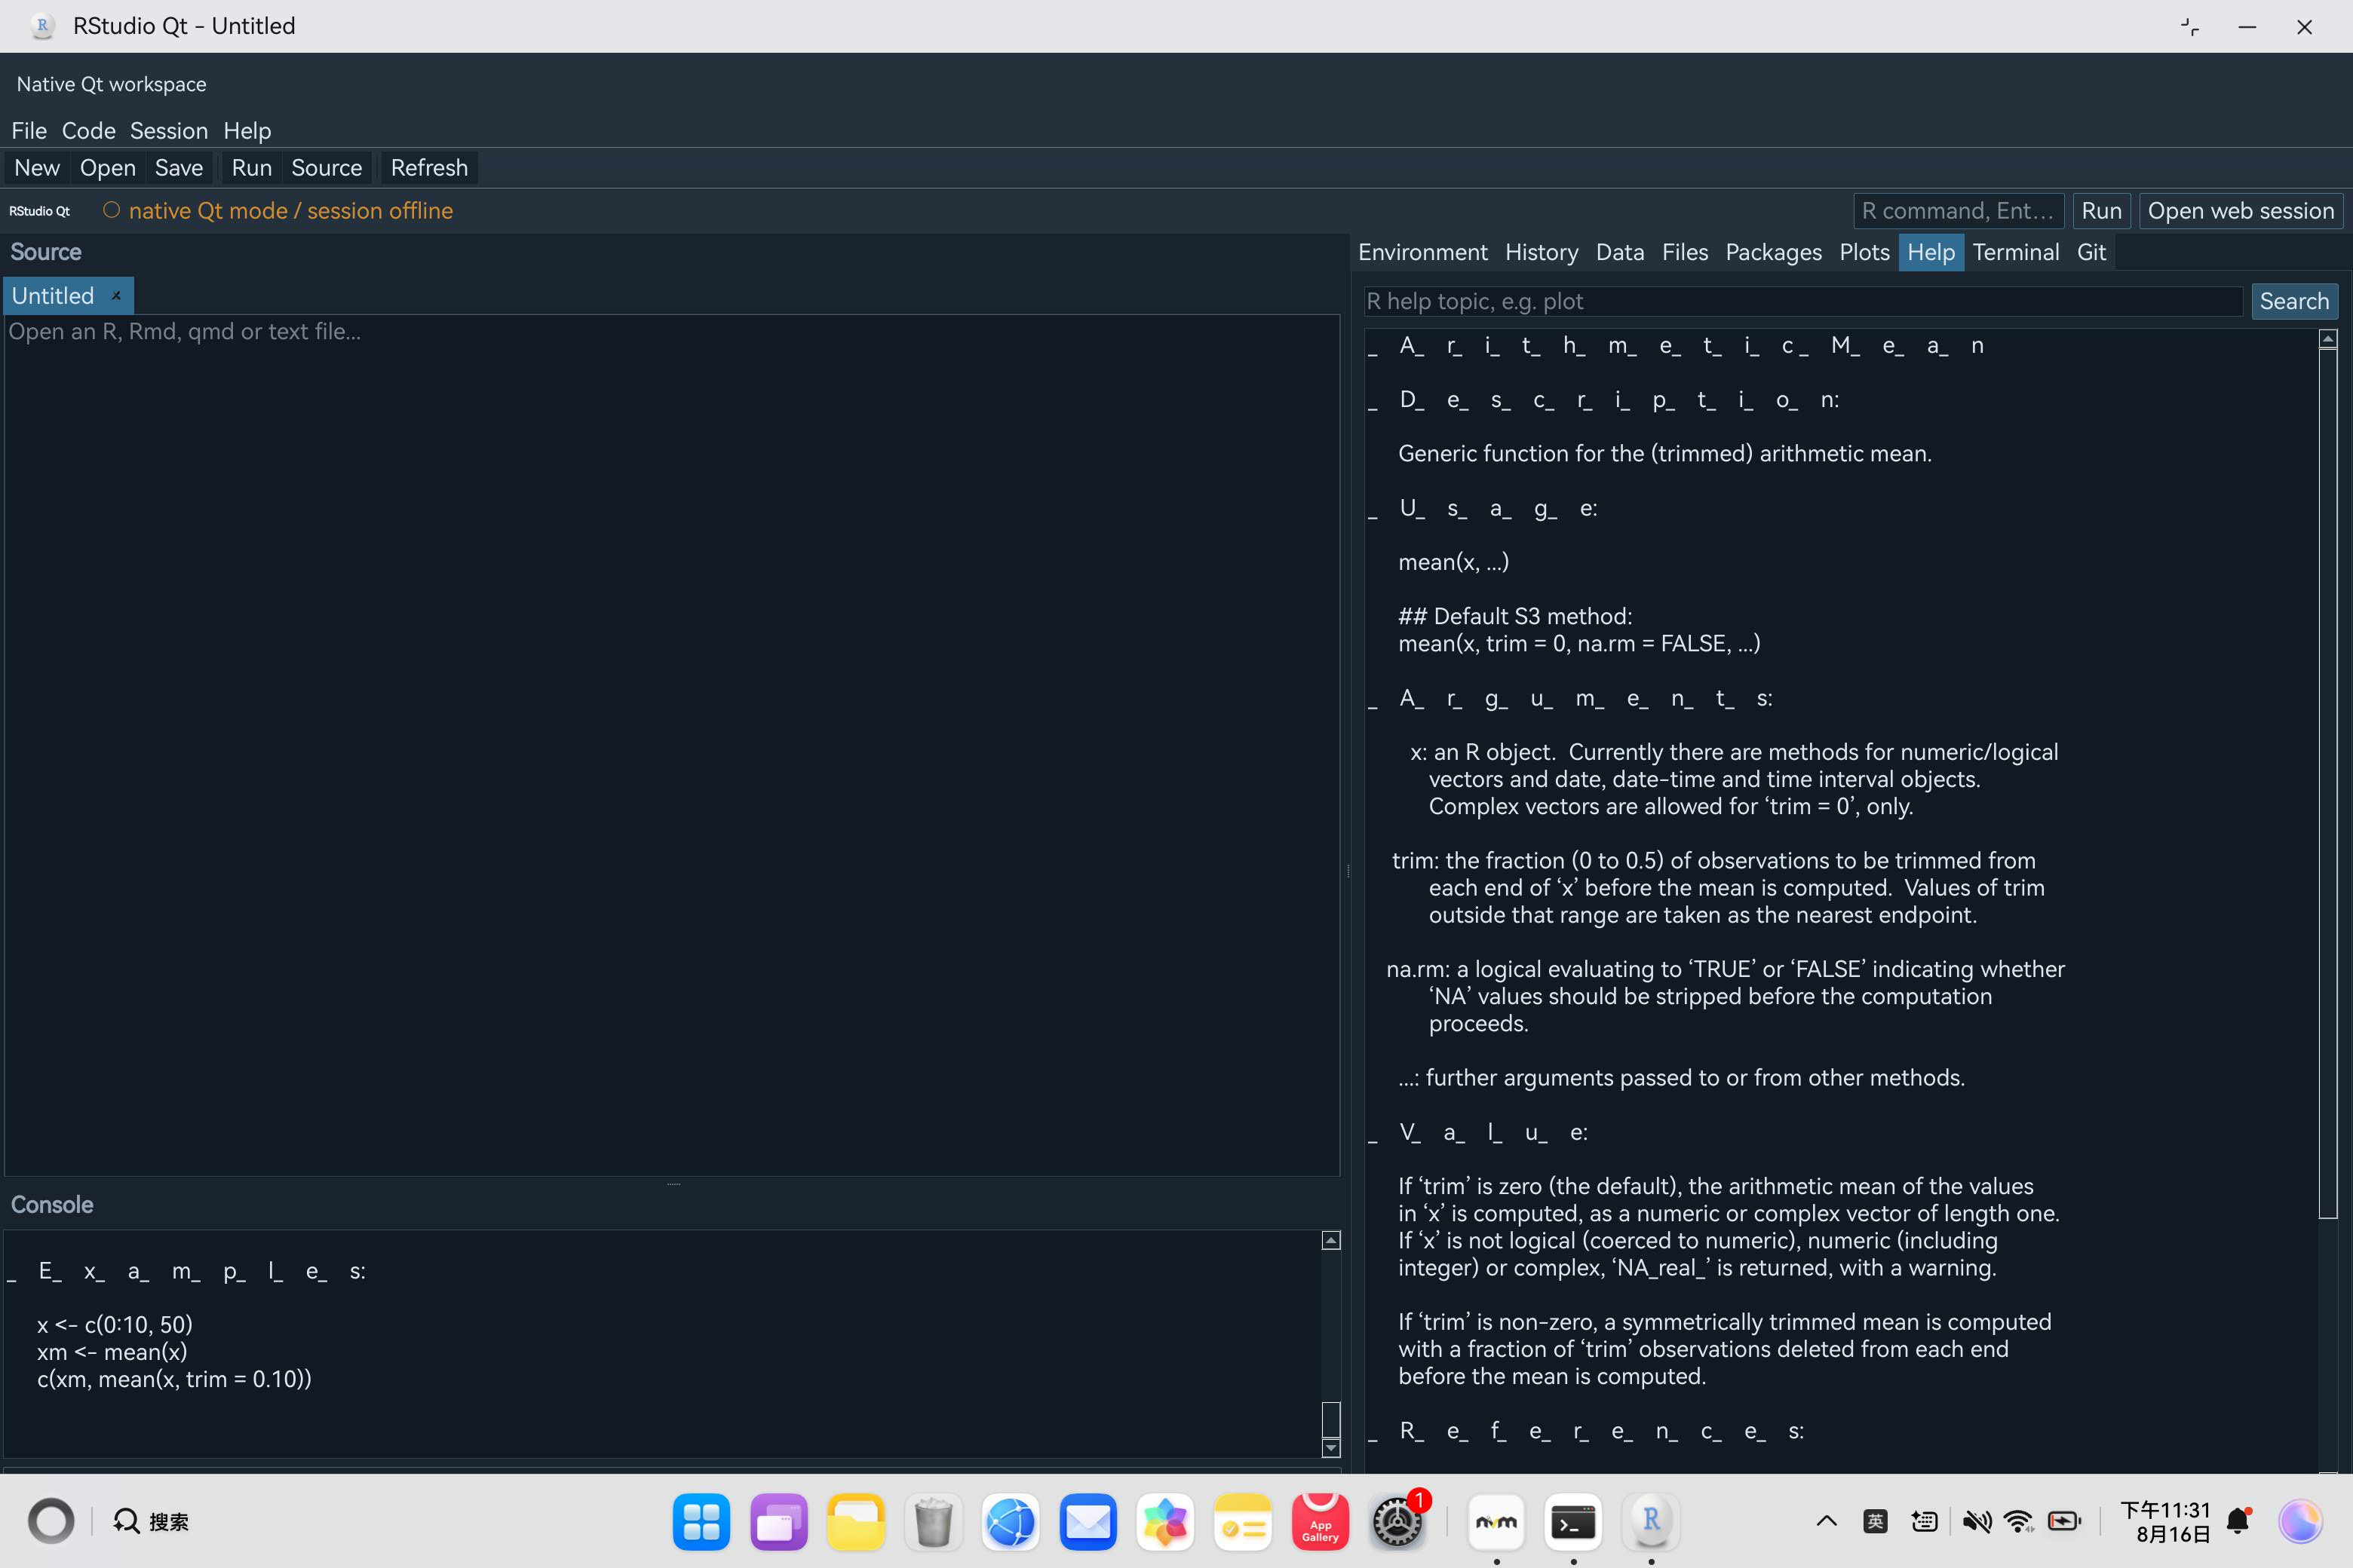Open the File menu
This screenshot has height=1568, width=2353.
coord(29,131)
